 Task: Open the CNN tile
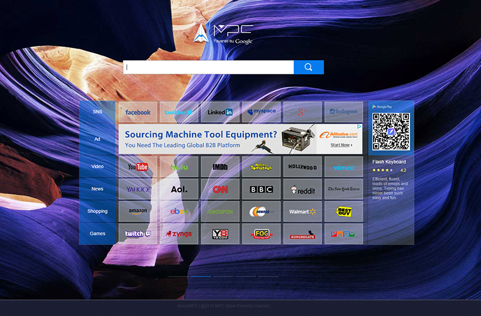point(220,189)
